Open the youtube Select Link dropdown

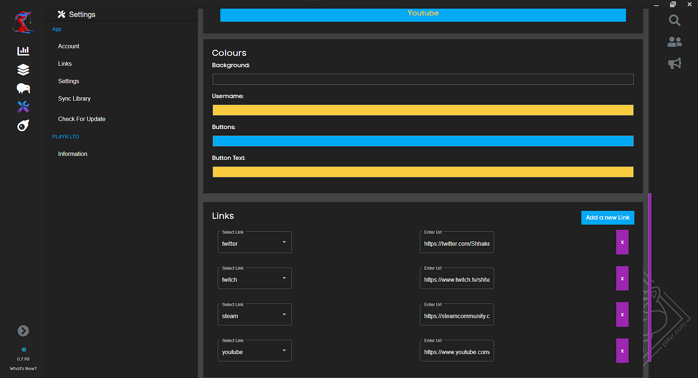[255, 351]
